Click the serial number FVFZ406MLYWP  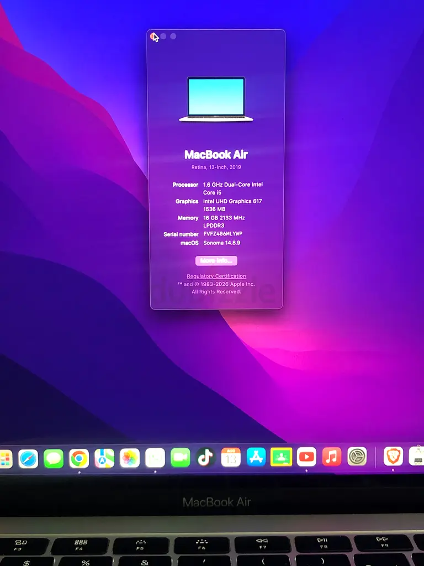click(x=223, y=234)
